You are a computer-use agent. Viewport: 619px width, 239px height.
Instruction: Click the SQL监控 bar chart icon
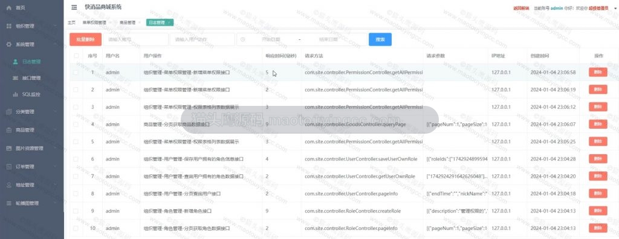coord(15,94)
